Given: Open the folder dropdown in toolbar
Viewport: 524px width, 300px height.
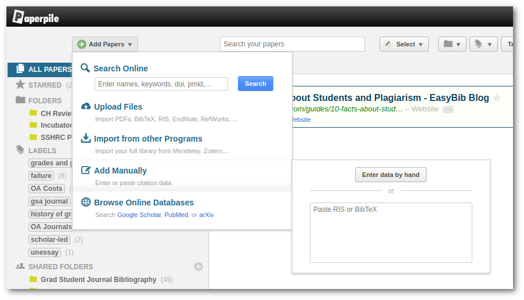Looking at the screenshot, I should click(x=452, y=44).
